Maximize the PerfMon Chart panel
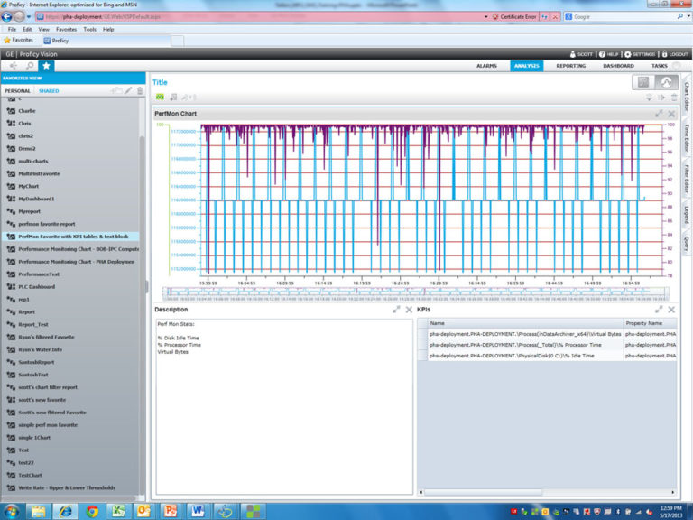This screenshot has height=520, width=693. [659, 114]
